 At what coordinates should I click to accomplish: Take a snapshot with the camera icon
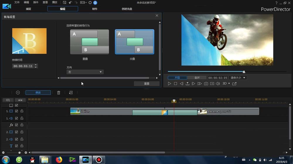click(206, 84)
